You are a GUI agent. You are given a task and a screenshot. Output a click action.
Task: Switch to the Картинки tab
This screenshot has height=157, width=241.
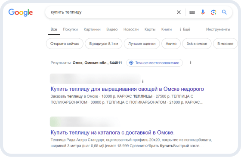92,29
